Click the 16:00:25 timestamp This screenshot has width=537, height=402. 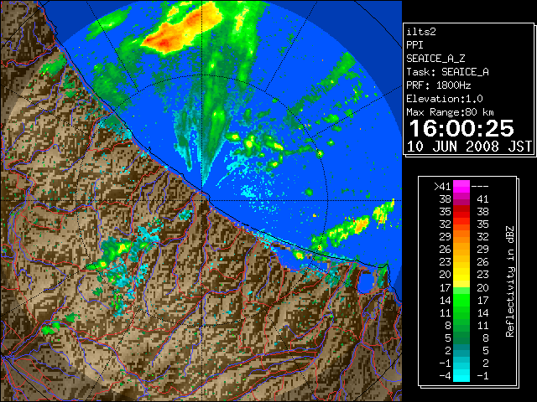click(461, 128)
